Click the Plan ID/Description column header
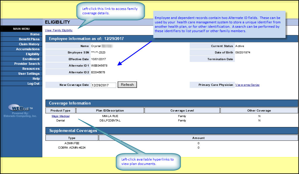Screen dimensions: 299x174 (x=110, y=111)
